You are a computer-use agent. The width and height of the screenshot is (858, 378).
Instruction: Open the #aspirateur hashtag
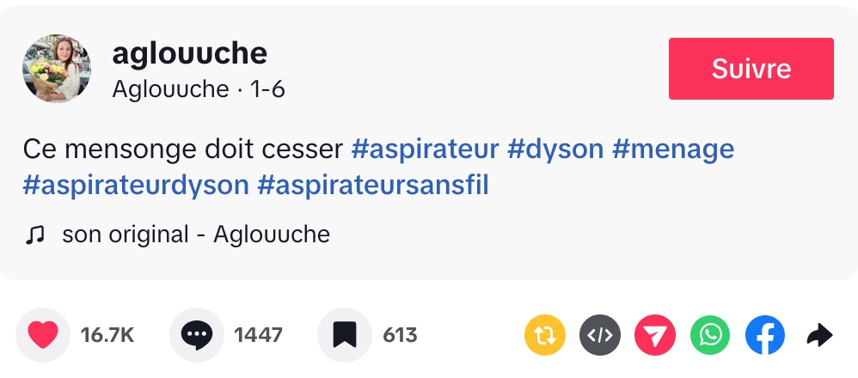click(x=425, y=149)
